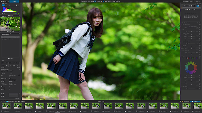
Task: Select the highlighted Local Adjustments brush tab
Action: click(x=198, y=6)
